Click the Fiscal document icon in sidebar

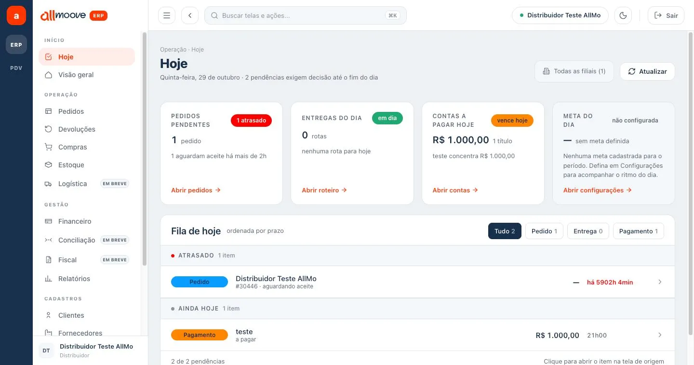(48, 260)
